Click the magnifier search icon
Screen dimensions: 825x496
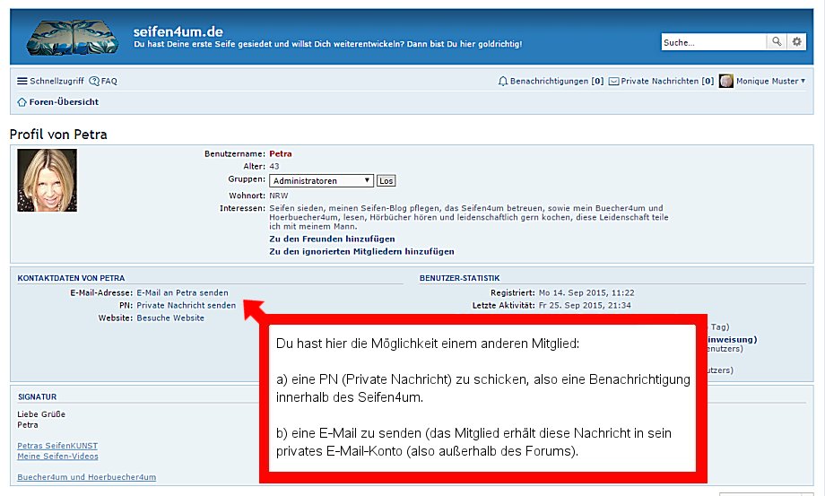click(x=777, y=41)
